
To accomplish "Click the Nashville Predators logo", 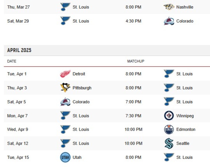I will pos(169,7).
